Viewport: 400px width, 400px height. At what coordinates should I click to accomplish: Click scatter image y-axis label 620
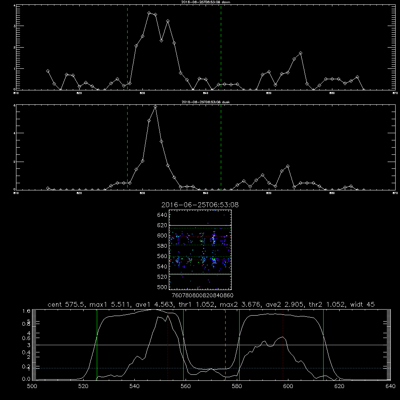(x=162, y=225)
